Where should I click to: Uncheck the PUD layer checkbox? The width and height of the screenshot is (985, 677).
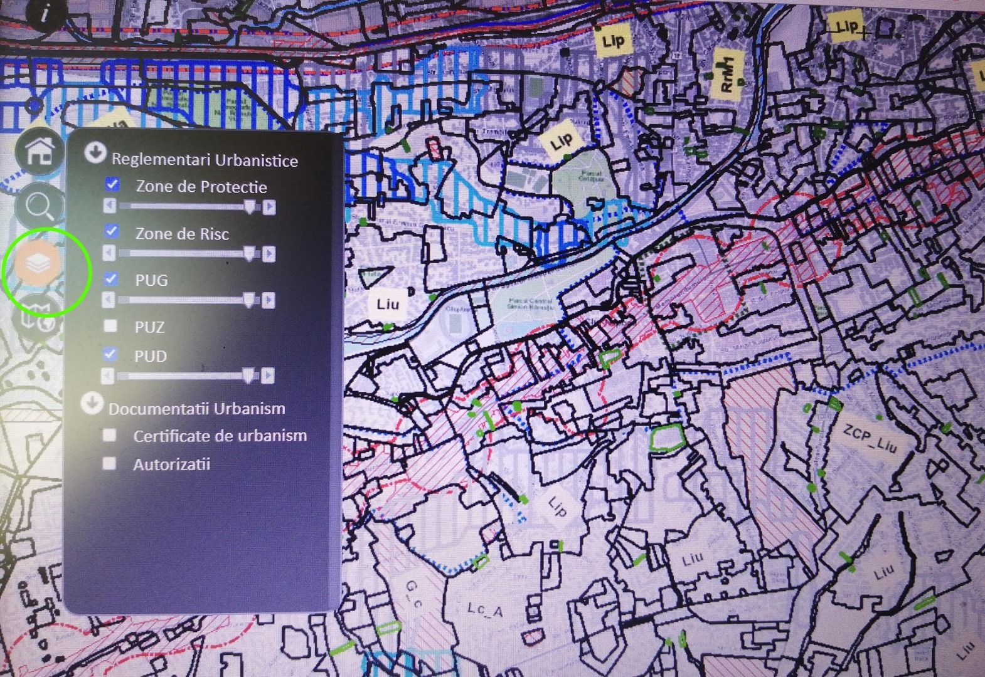click(x=110, y=354)
